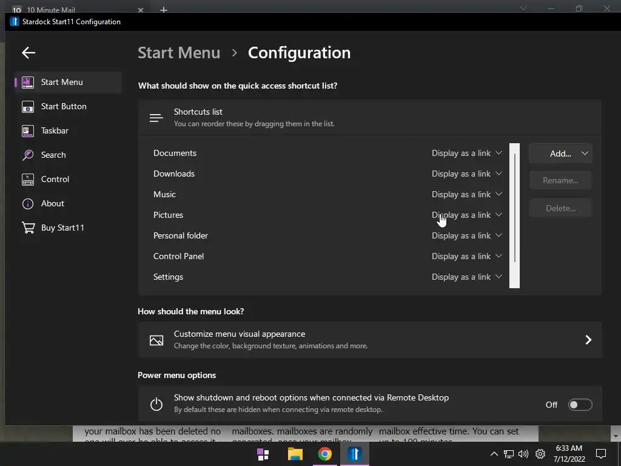
Task: Open the notification center icon
Action: pyautogui.click(x=601, y=454)
